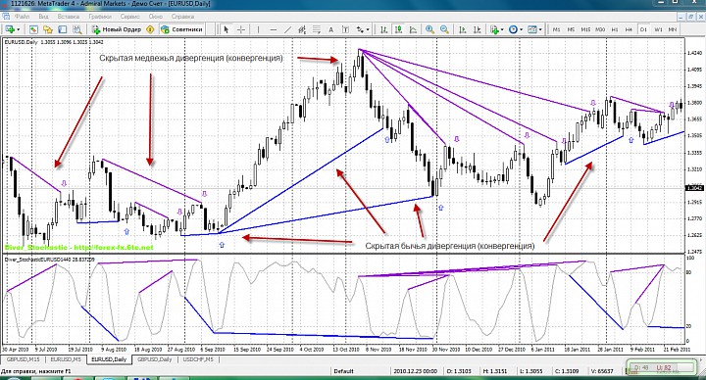Select the M5 timeframe
Screen dimensions: 706x380
click(x=571, y=29)
